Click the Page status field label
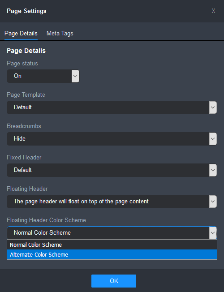 click(x=22, y=64)
